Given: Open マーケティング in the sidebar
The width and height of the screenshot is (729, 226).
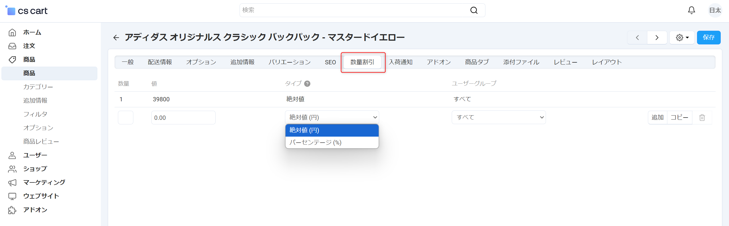Looking at the screenshot, I should point(44,182).
